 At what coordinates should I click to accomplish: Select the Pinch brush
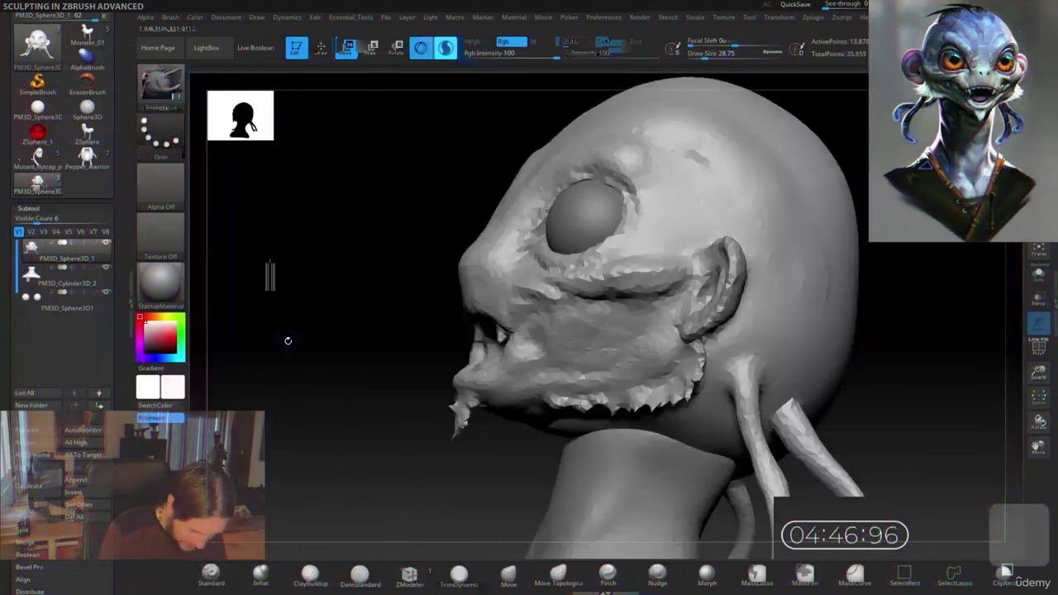point(608,575)
